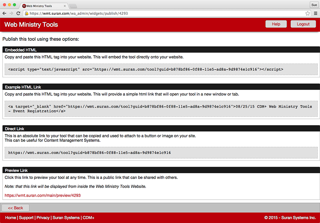Click the Preview Link section header

tap(161, 170)
